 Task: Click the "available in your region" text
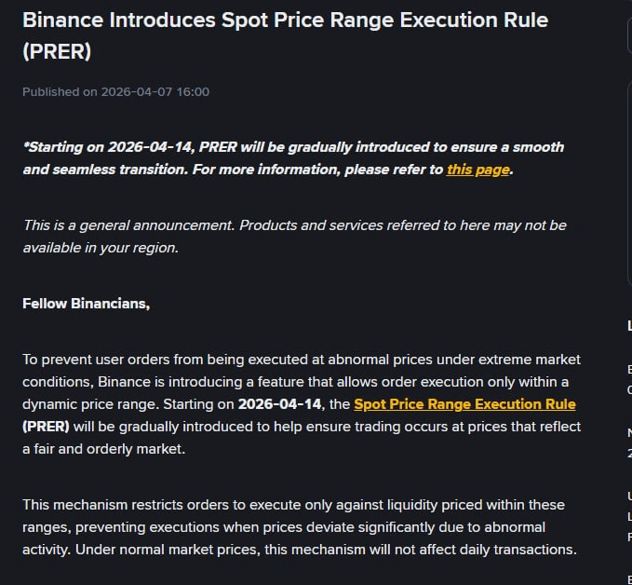100,248
